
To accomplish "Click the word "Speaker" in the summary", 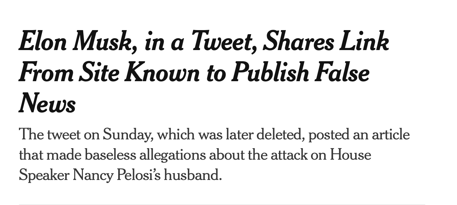I will click(x=43, y=175).
